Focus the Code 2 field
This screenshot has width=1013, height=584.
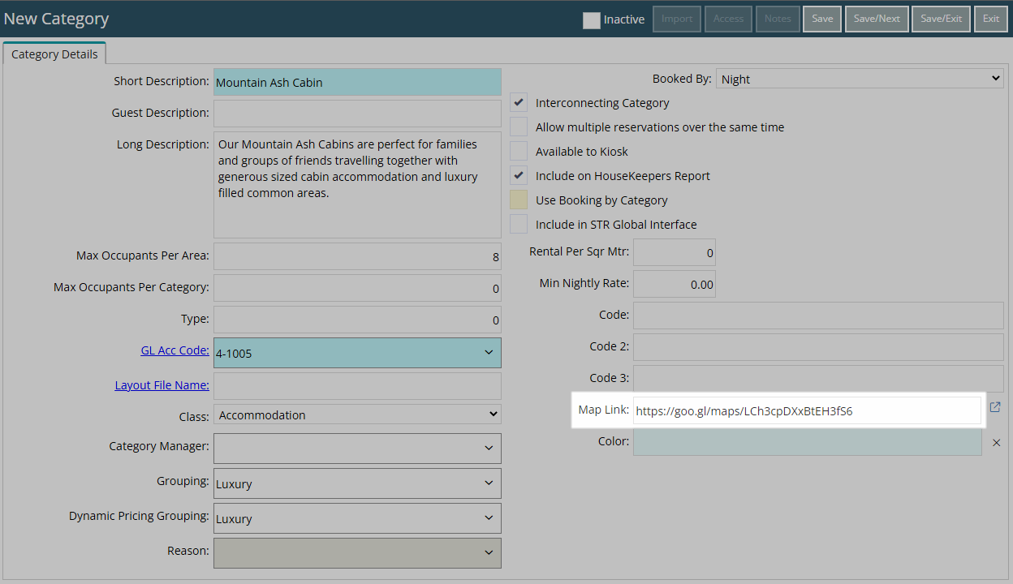pos(818,347)
